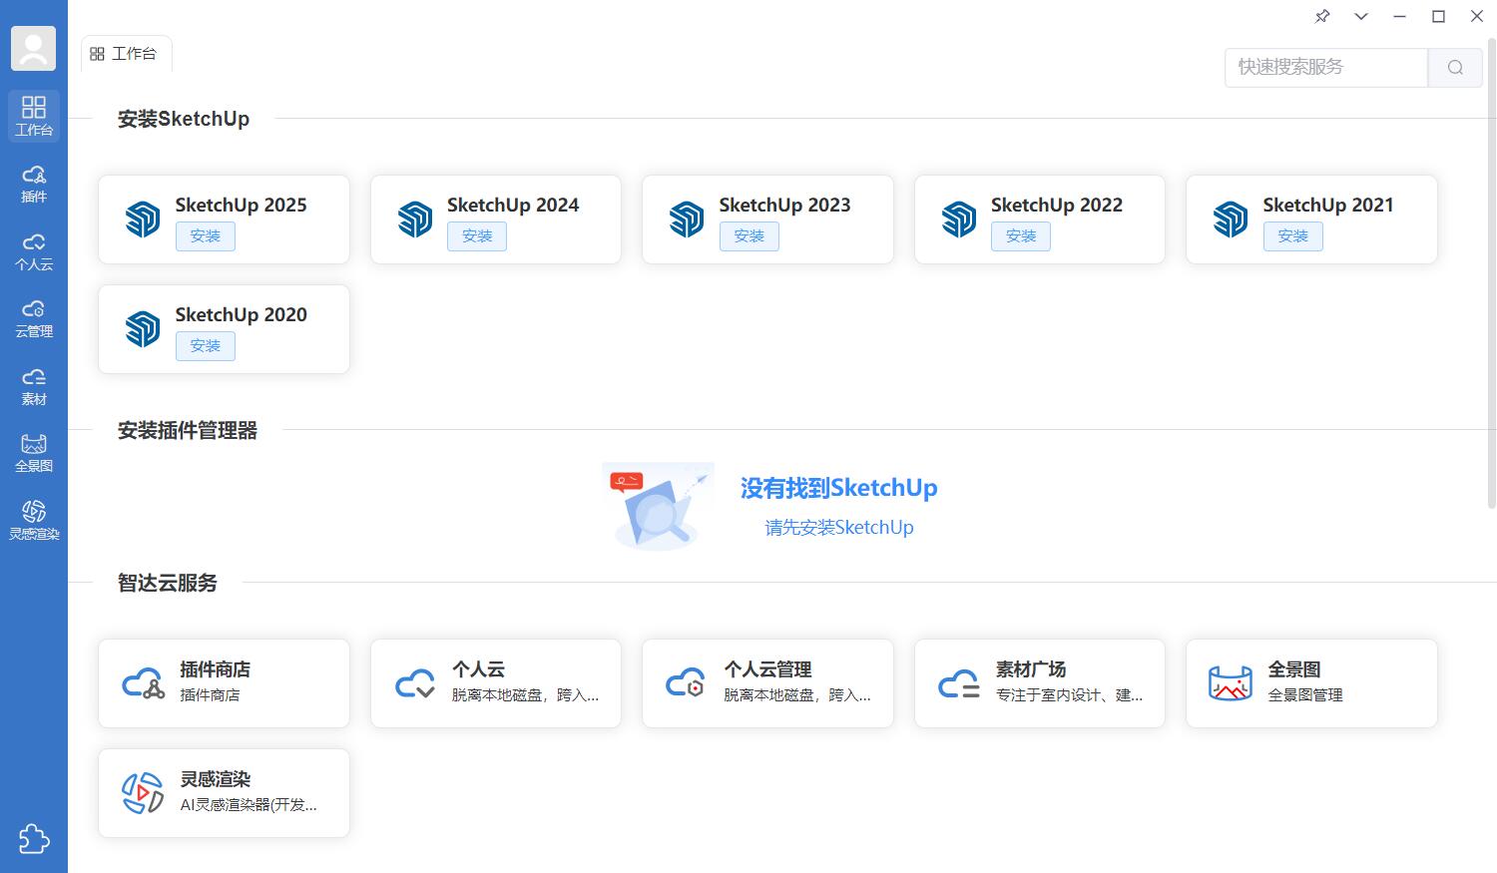Click the SketchUp 2022 logo icon
Viewport: 1497px width, 873px height.
point(959,219)
